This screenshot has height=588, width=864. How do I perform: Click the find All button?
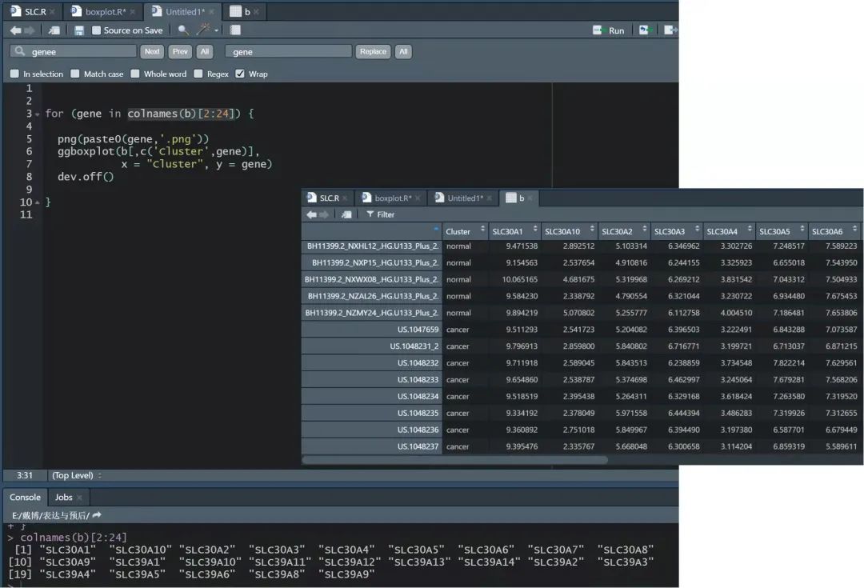click(205, 51)
